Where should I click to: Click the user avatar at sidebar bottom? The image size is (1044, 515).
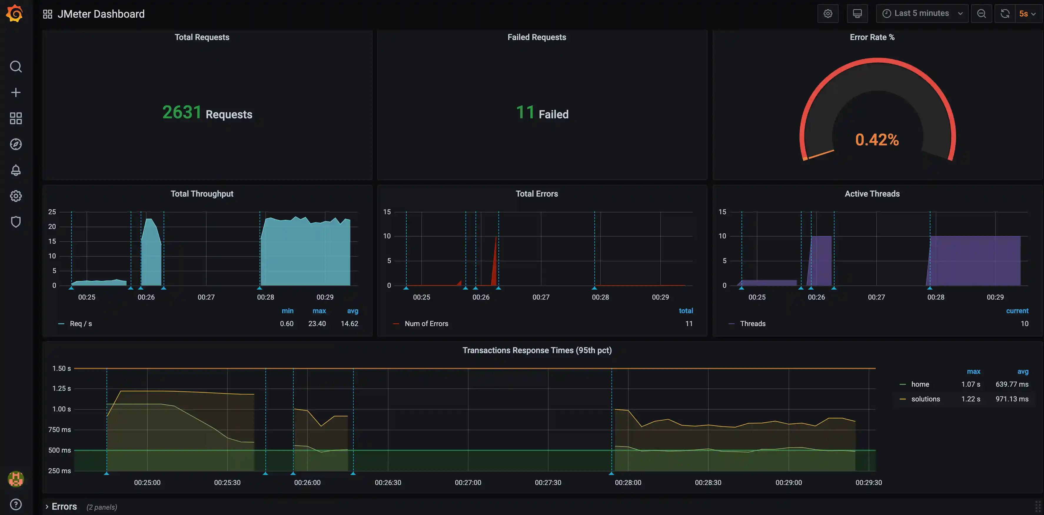click(x=15, y=479)
